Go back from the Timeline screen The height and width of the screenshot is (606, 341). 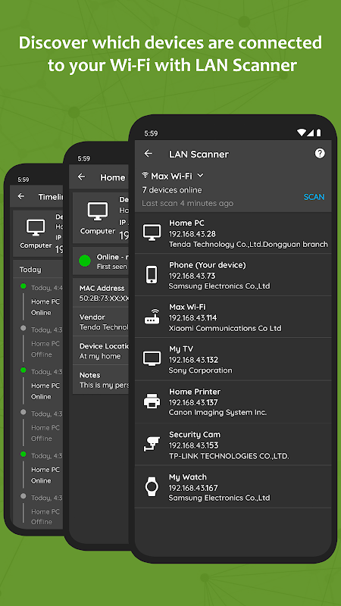click(x=21, y=196)
